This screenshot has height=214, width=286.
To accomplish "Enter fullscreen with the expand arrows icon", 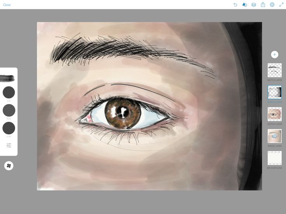I will pos(281,5).
